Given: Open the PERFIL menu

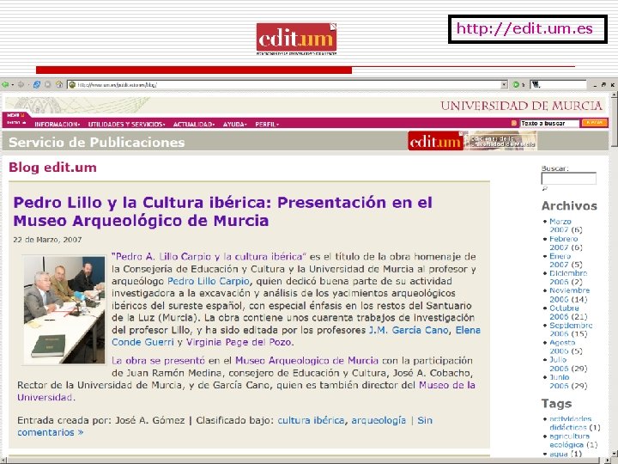Looking at the screenshot, I should pos(267,125).
